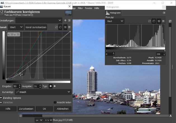Increase Eingabe value with stepper
The image size is (176, 123).
tap(20, 85)
